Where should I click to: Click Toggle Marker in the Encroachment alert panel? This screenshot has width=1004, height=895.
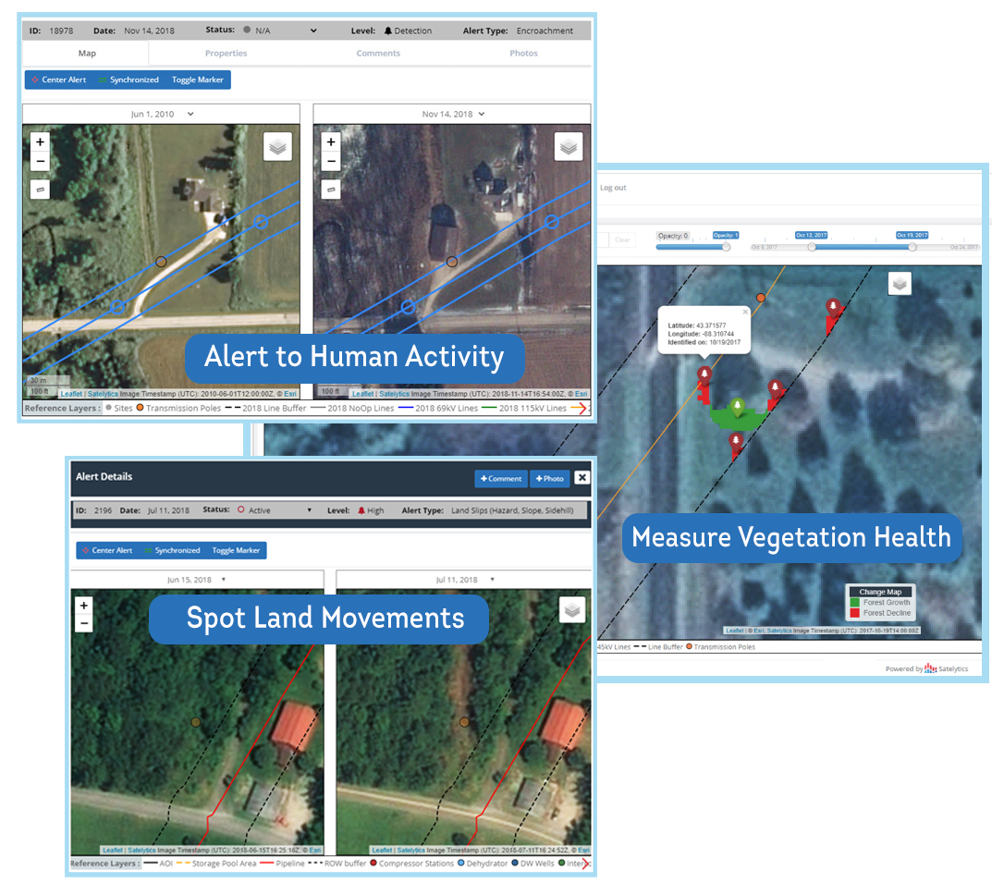pos(198,80)
